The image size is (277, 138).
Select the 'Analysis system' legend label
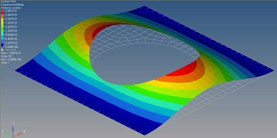coord(11,8)
